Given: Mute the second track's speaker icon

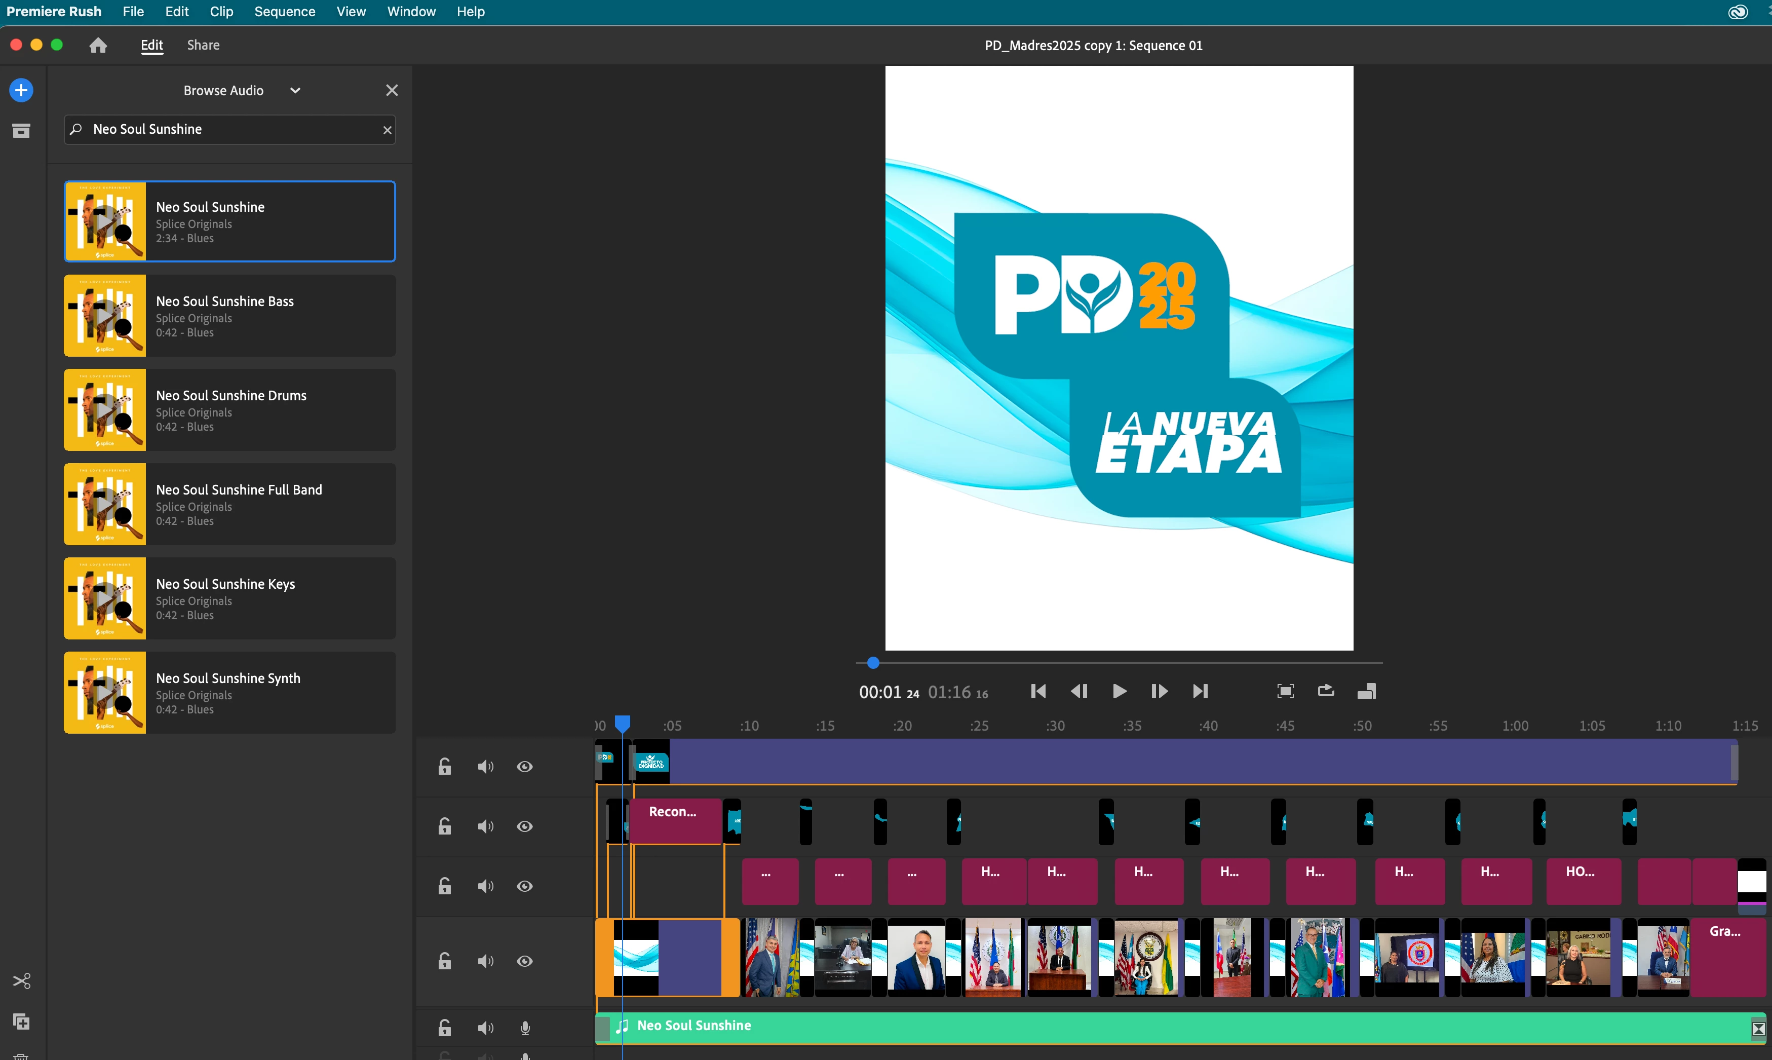Looking at the screenshot, I should [x=485, y=826].
